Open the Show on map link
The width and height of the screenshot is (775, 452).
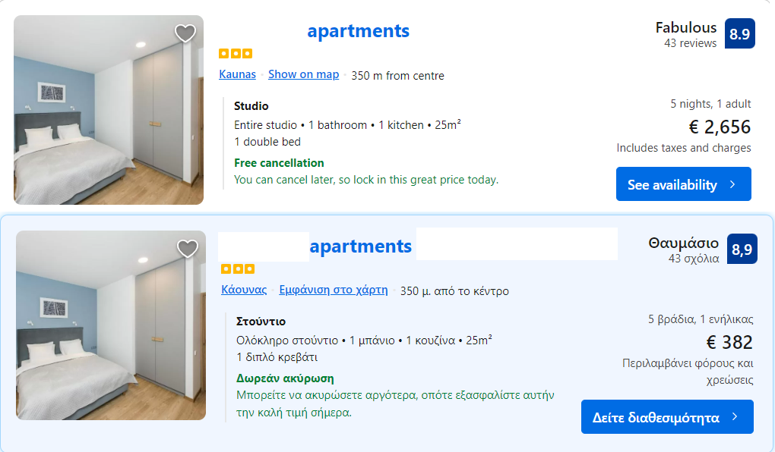pyautogui.click(x=303, y=74)
